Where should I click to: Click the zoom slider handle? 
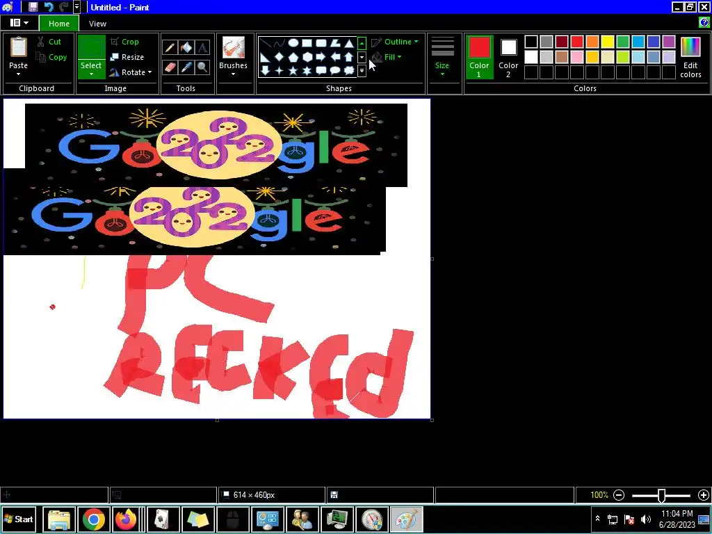[662, 495]
